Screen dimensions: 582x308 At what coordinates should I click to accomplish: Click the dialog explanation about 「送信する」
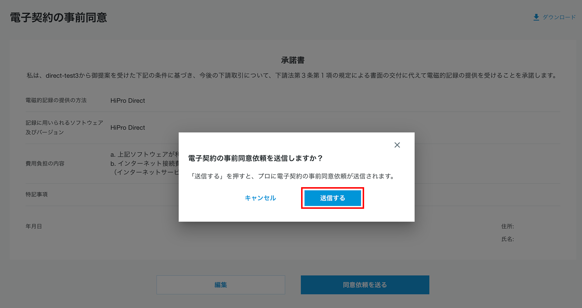point(292,176)
